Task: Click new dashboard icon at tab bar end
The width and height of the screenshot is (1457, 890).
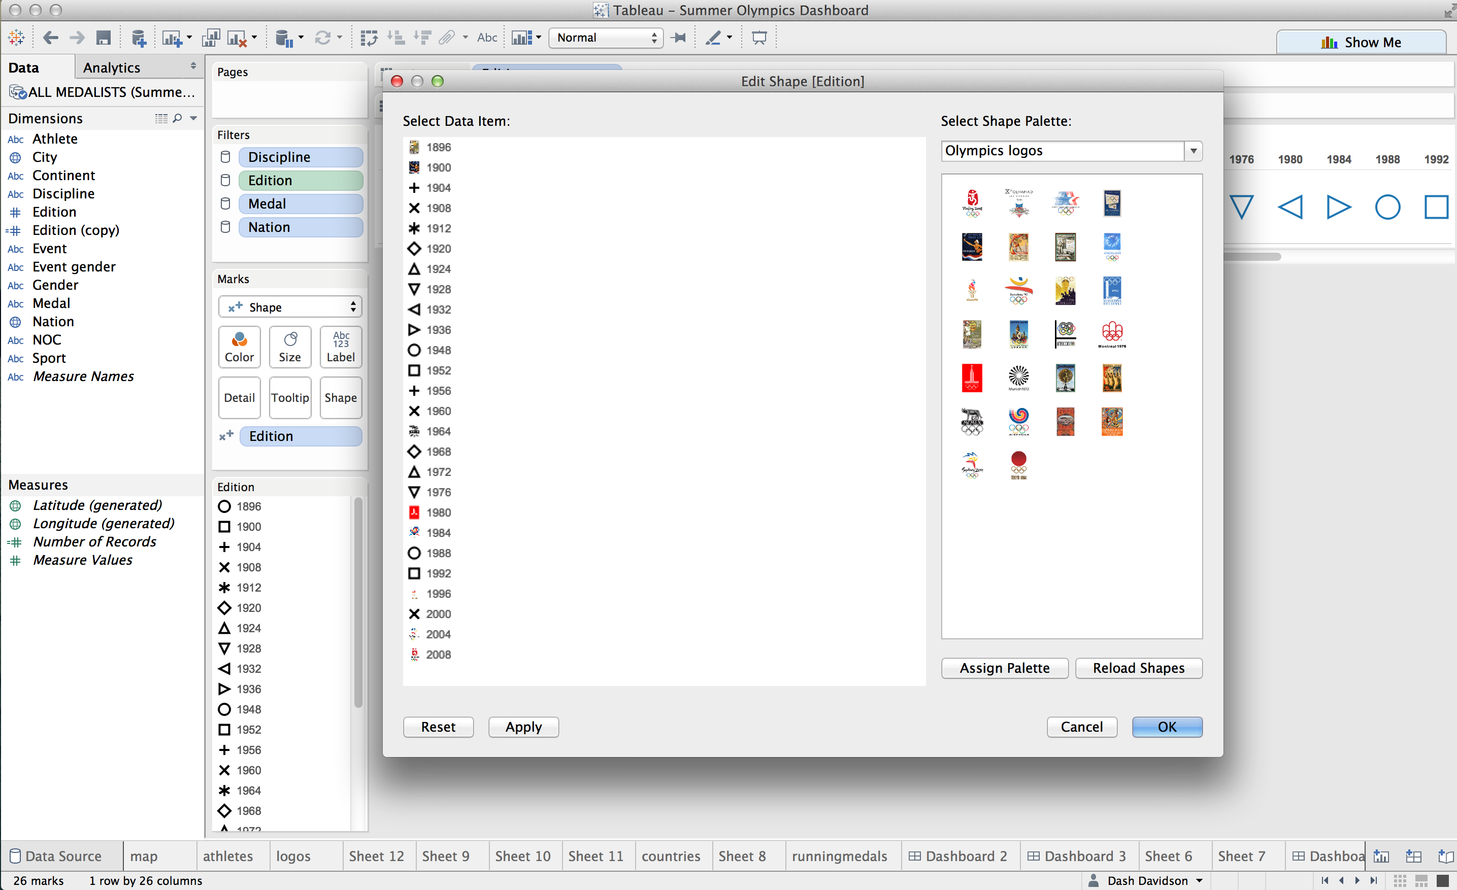Action: (x=1413, y=855)
